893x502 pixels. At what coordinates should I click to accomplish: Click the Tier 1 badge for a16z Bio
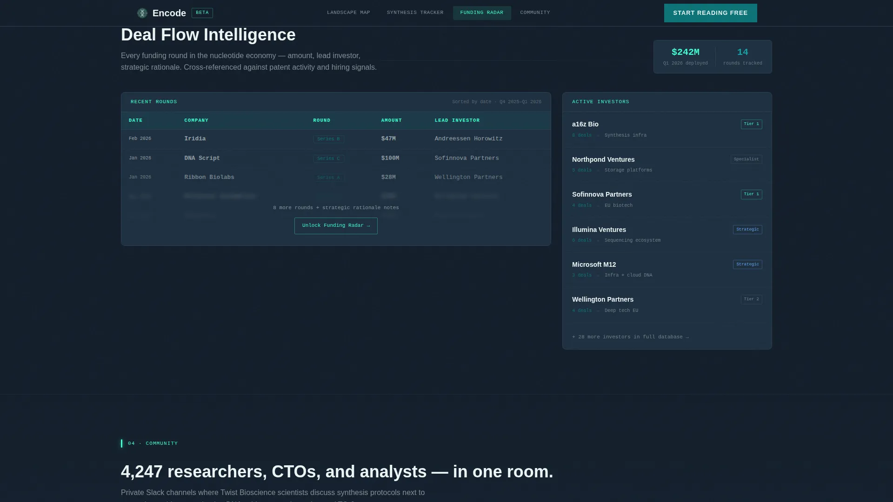751,124
